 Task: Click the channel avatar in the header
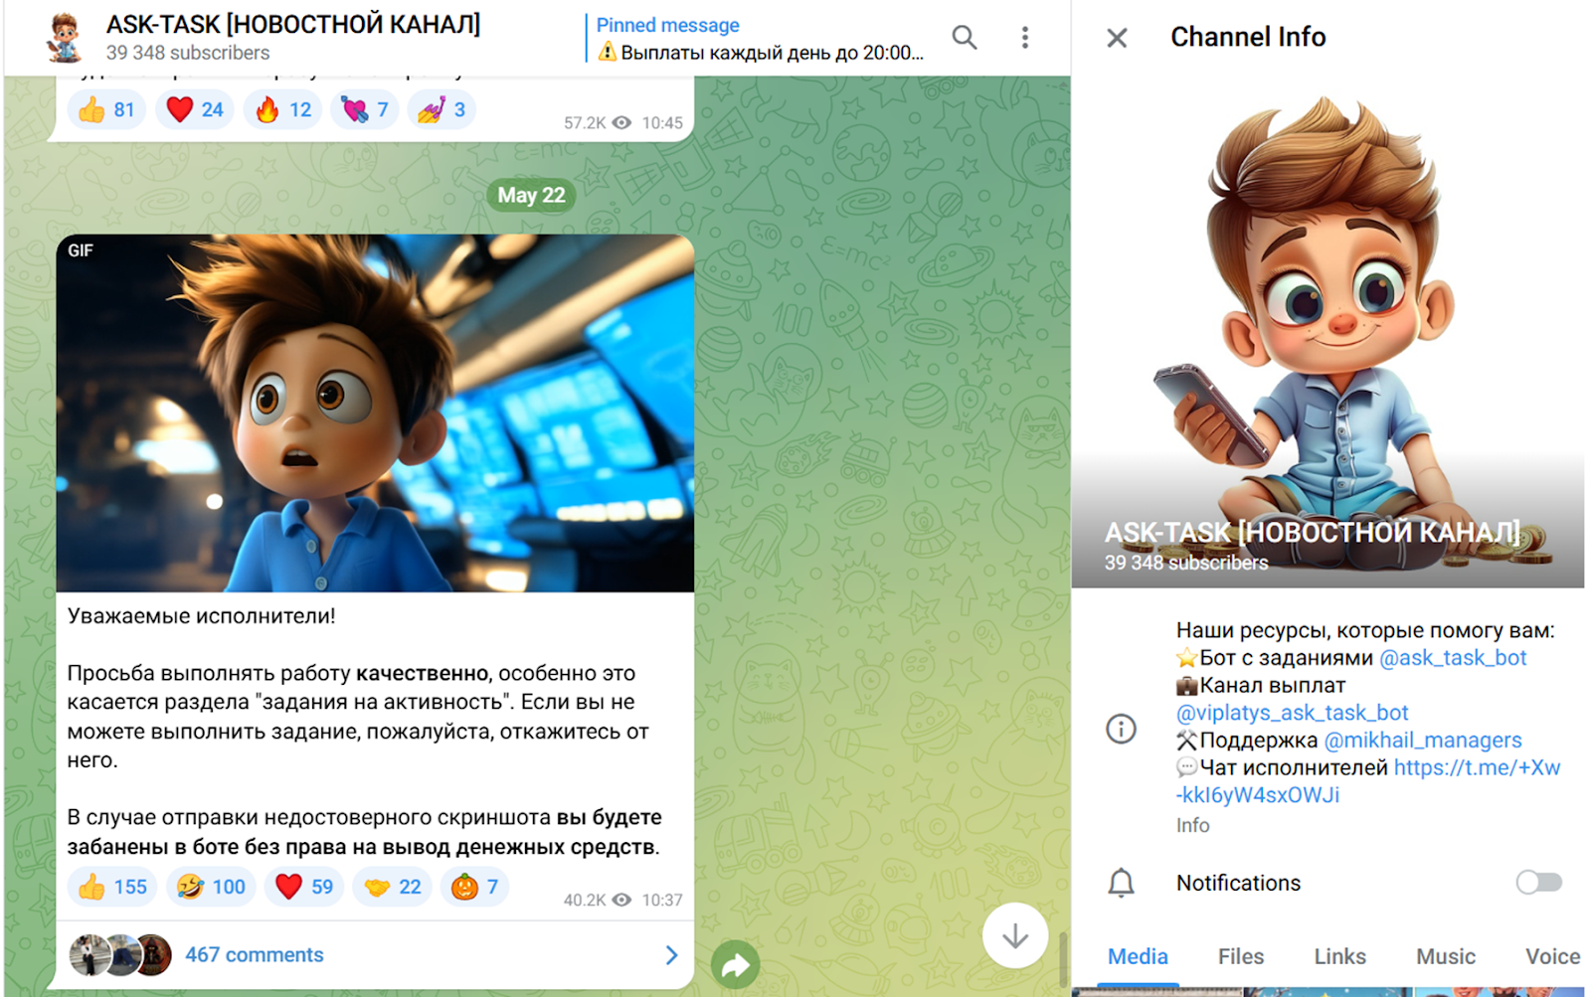pyautogui.click(x=64, y=38)
